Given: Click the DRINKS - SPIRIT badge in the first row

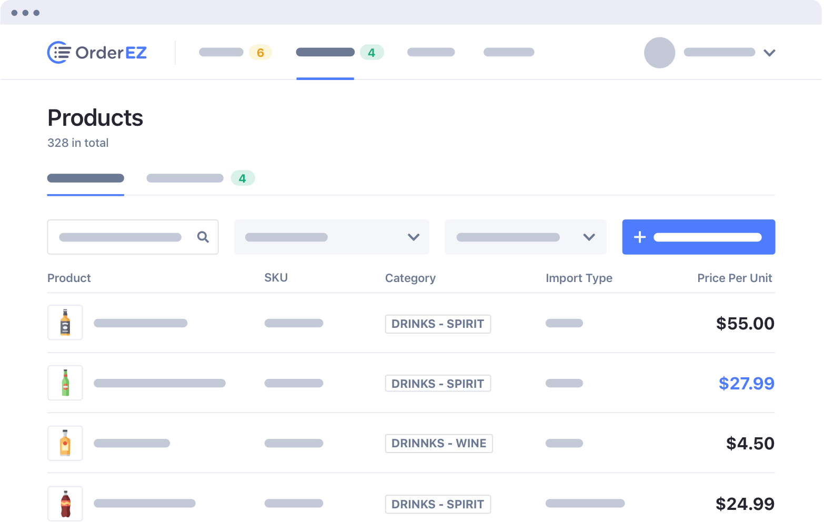Looking at the screenshot, I should click(438, 324).
